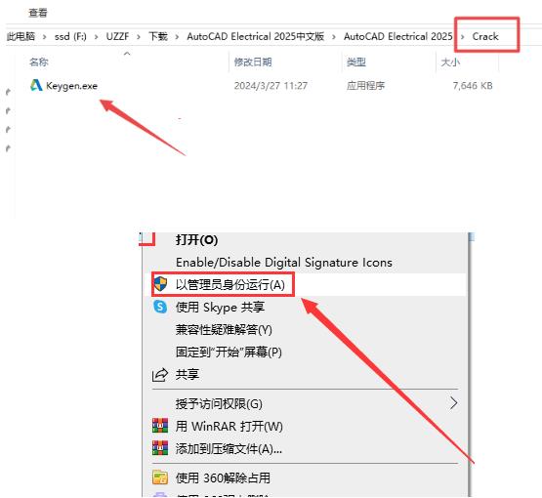
Task: Click the WinRAR icon beside 用 WinRAR 打开
Action: (160, 426)
